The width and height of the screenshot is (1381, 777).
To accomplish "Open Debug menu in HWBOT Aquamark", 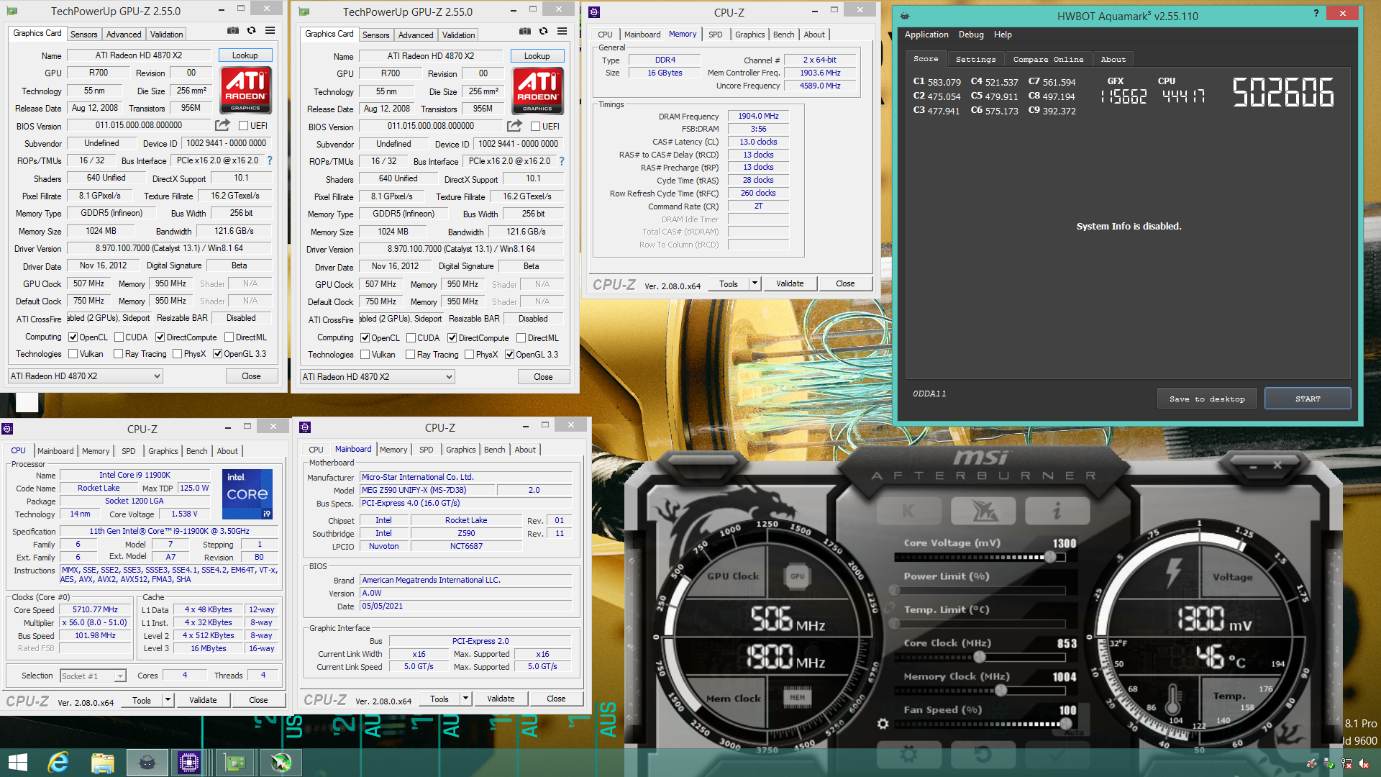I will tap(971, 35).
